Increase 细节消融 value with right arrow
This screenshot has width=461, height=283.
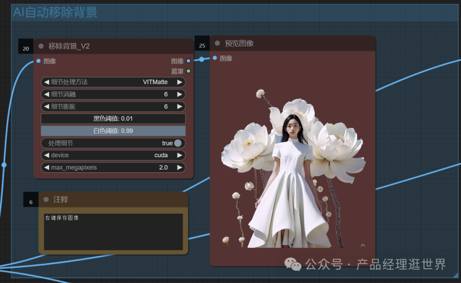point(180,94)
